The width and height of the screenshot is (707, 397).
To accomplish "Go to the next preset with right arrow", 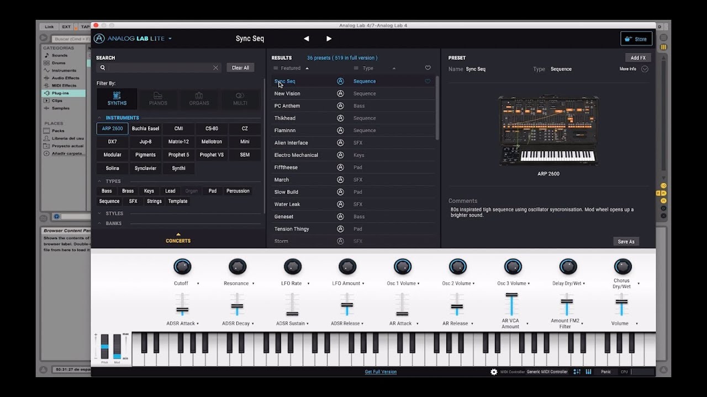I will 329,39.
